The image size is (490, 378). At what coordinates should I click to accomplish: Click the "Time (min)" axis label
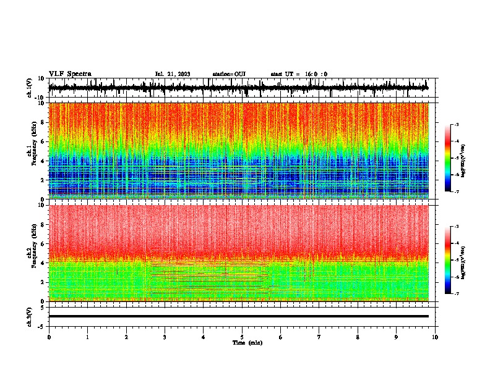click(x=247, y=343)
